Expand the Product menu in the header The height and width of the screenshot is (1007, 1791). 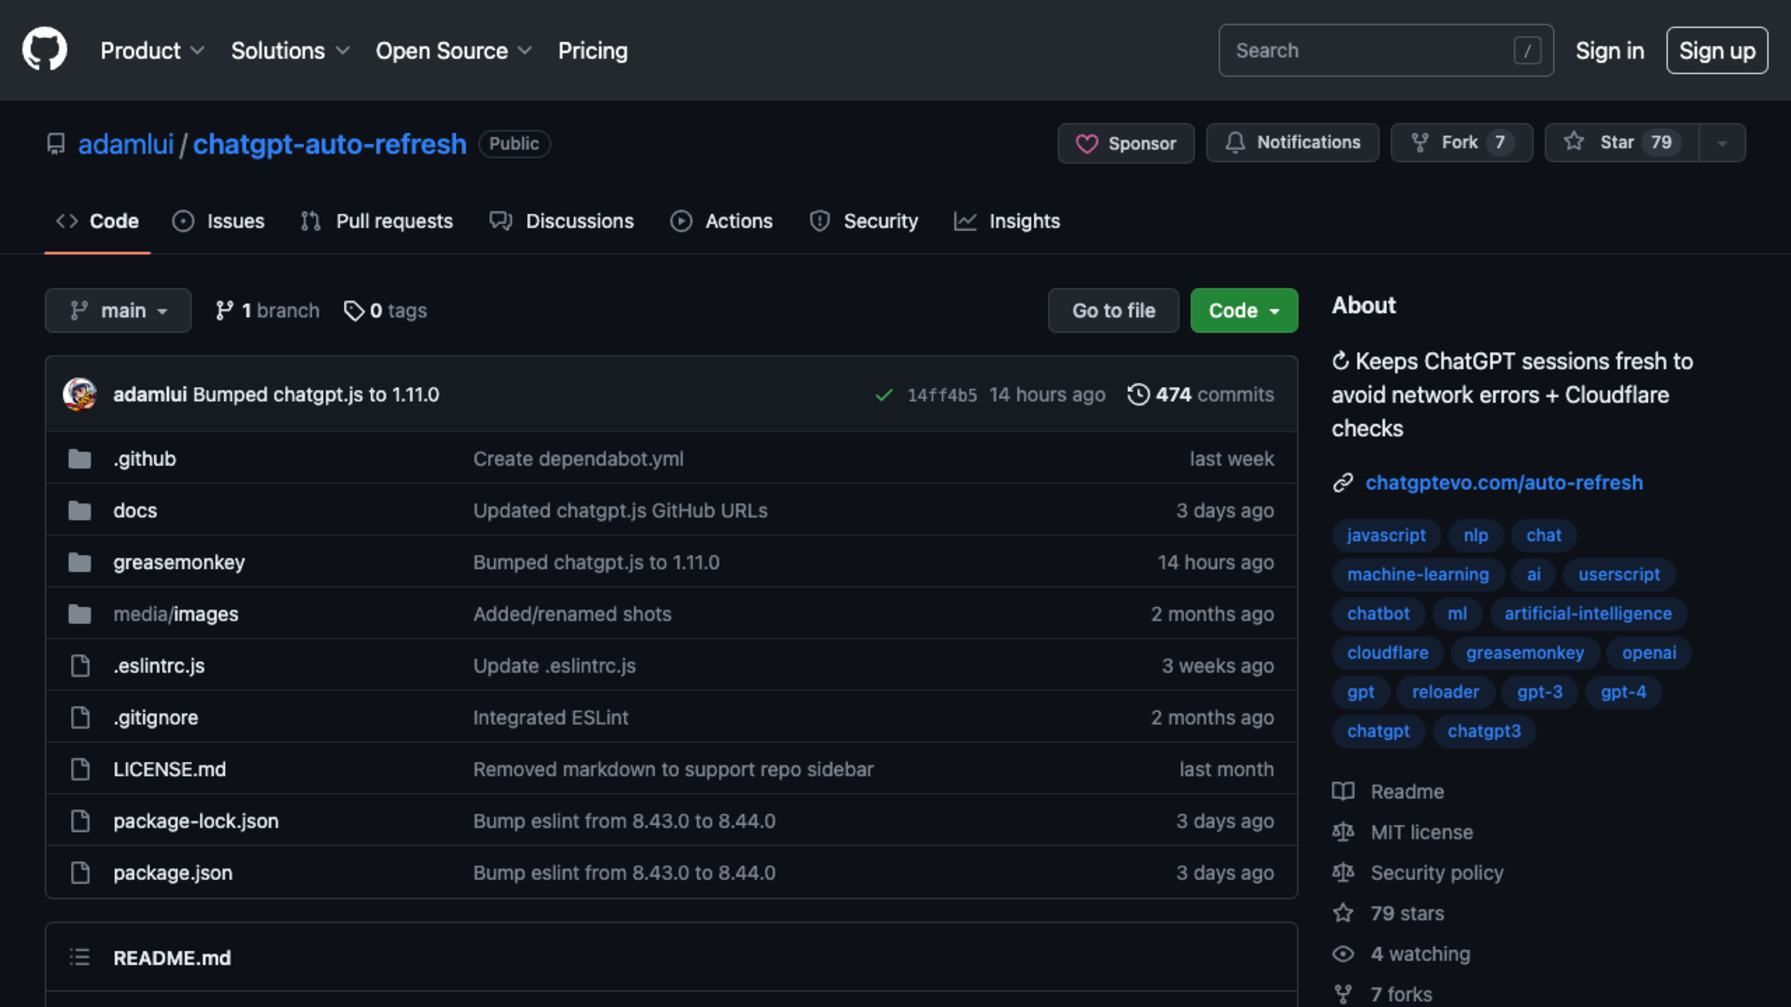pos(152,51)
